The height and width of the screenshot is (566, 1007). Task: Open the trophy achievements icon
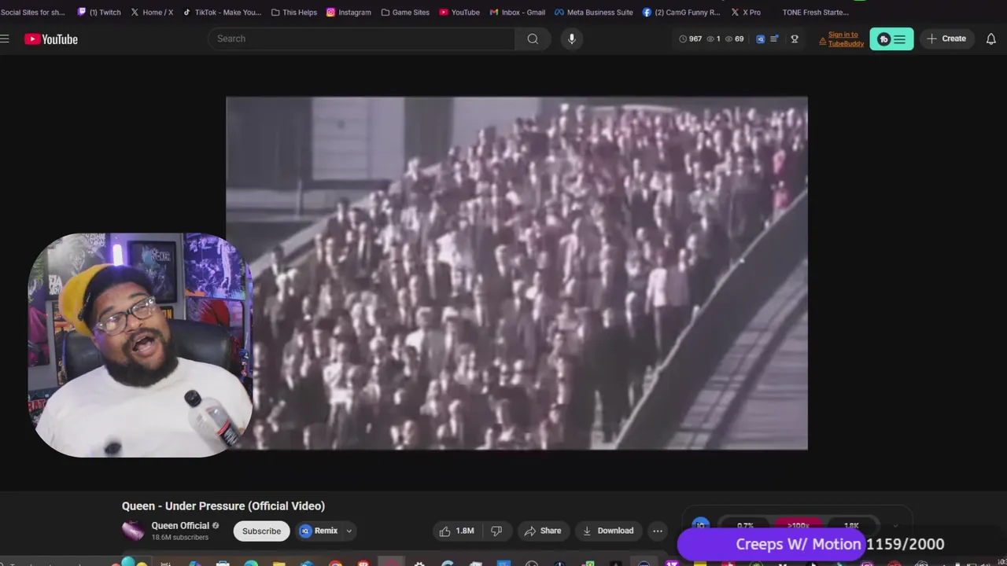pyautogui.click(x=795, y=39)
